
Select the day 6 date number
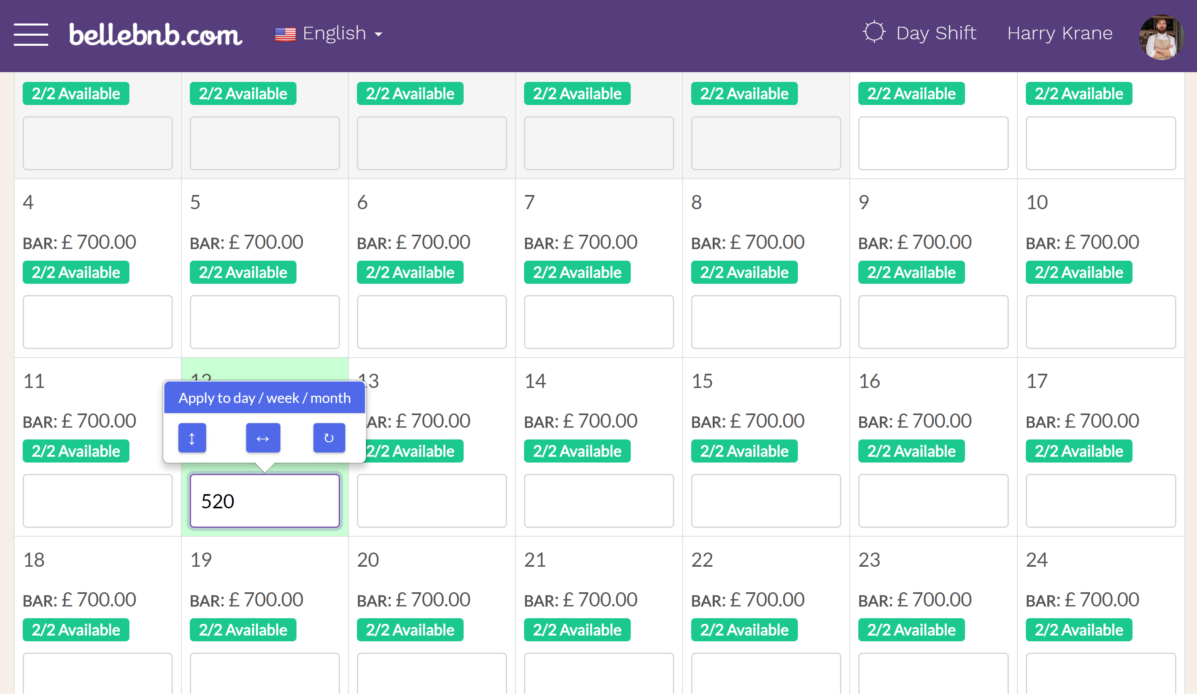tap(362, 202)
